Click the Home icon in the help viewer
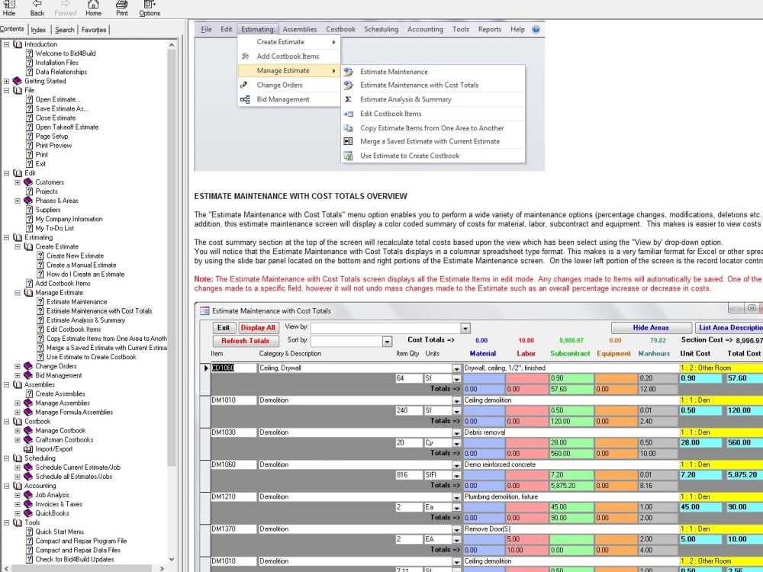This screenshot has width=763, height=572. click(93, 9)
